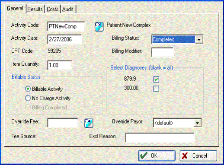
Task: Go to the Audit tab
Action: click(68, 9)
